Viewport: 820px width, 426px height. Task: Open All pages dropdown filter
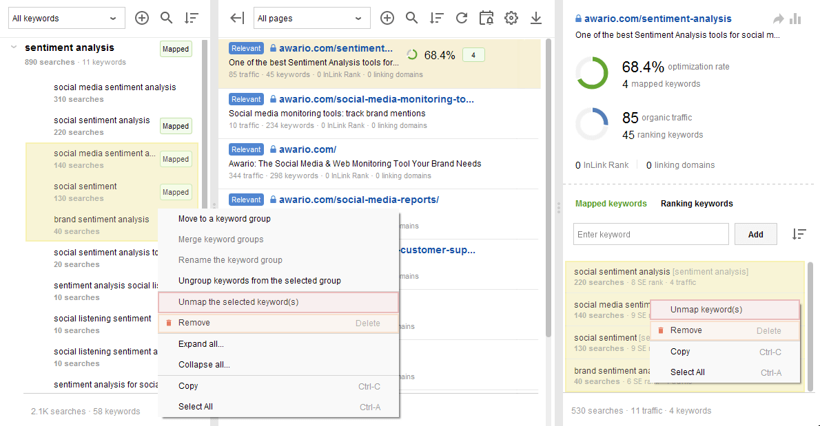pos(311,19)
